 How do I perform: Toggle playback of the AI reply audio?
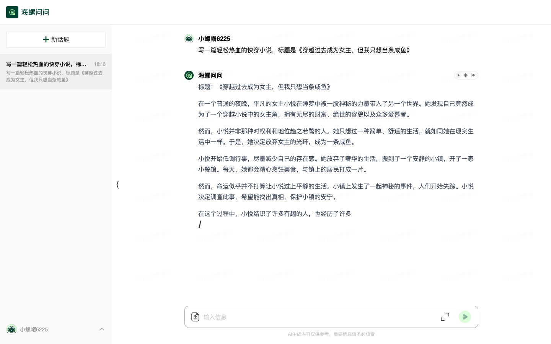tap(458, 75)
